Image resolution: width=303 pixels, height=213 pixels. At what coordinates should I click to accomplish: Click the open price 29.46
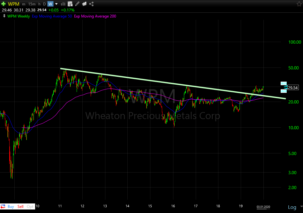pos(7,10)
